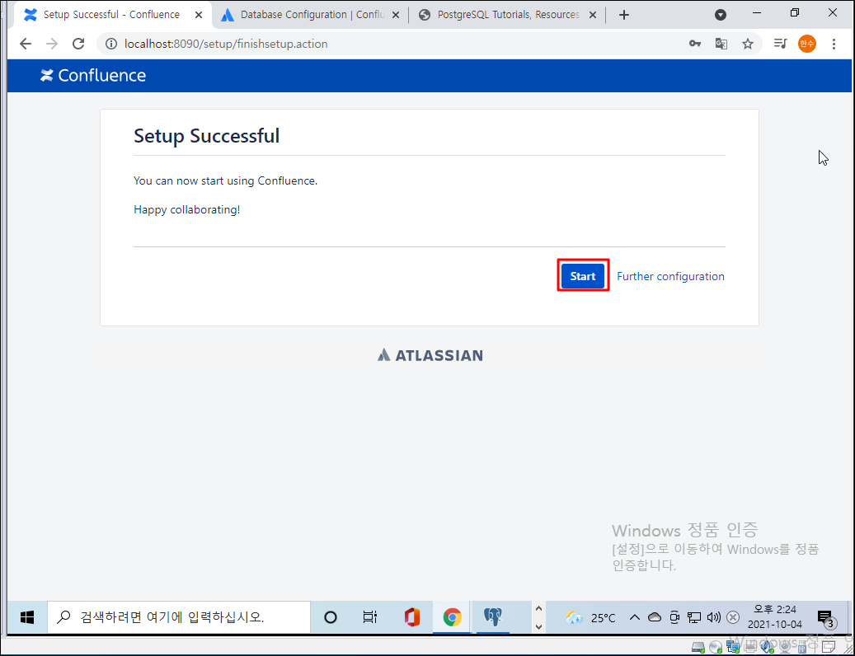Go forward in browser history
855x656 pixels.
[52, 44]
